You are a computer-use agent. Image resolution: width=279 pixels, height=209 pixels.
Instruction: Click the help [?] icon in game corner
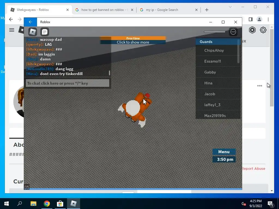26,187
